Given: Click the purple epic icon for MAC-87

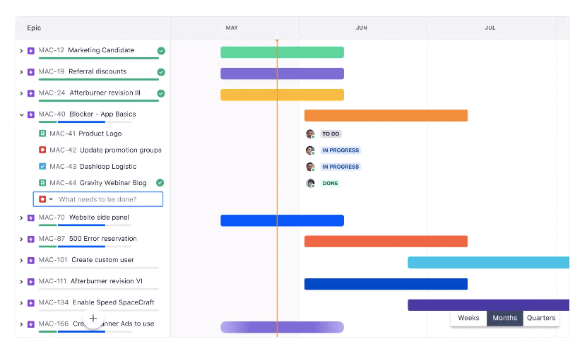Looking at the screenshot, I should pos(31,239).
